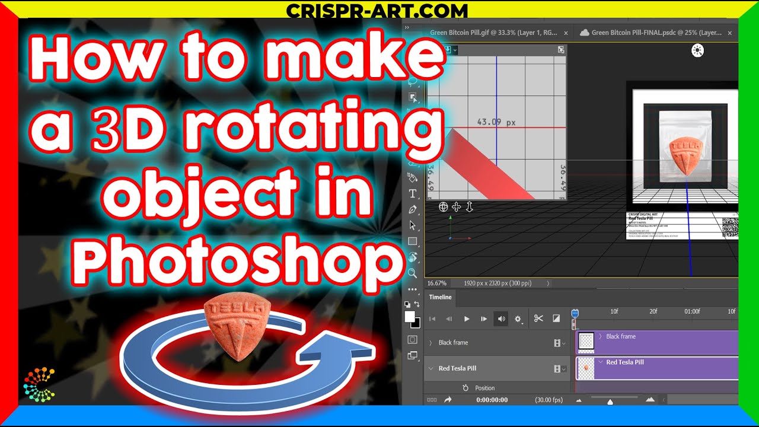Click the background black color swatch
This screenshot has width=759, height=427.
[417, 324]
